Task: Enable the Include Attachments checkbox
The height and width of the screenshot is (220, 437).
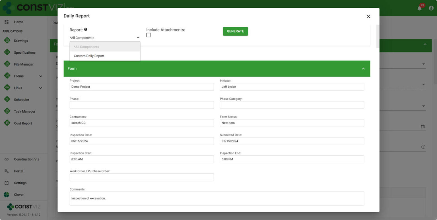Action: coord(148,35)
